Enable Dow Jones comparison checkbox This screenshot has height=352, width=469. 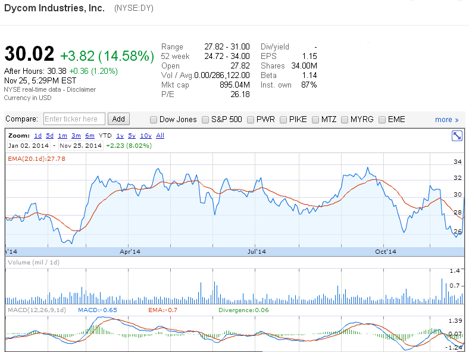154,120
